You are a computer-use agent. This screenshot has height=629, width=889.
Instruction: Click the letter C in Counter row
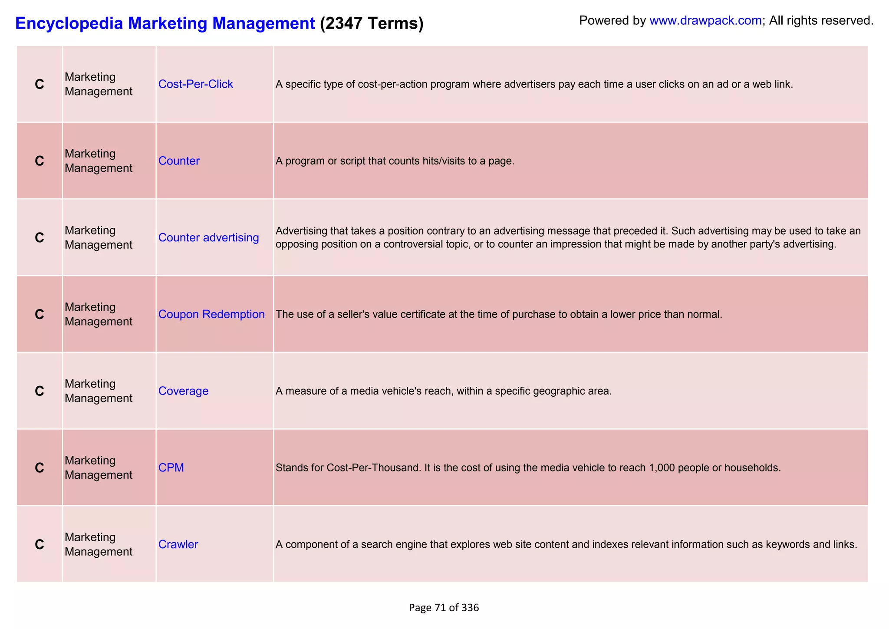coord(40,161)
